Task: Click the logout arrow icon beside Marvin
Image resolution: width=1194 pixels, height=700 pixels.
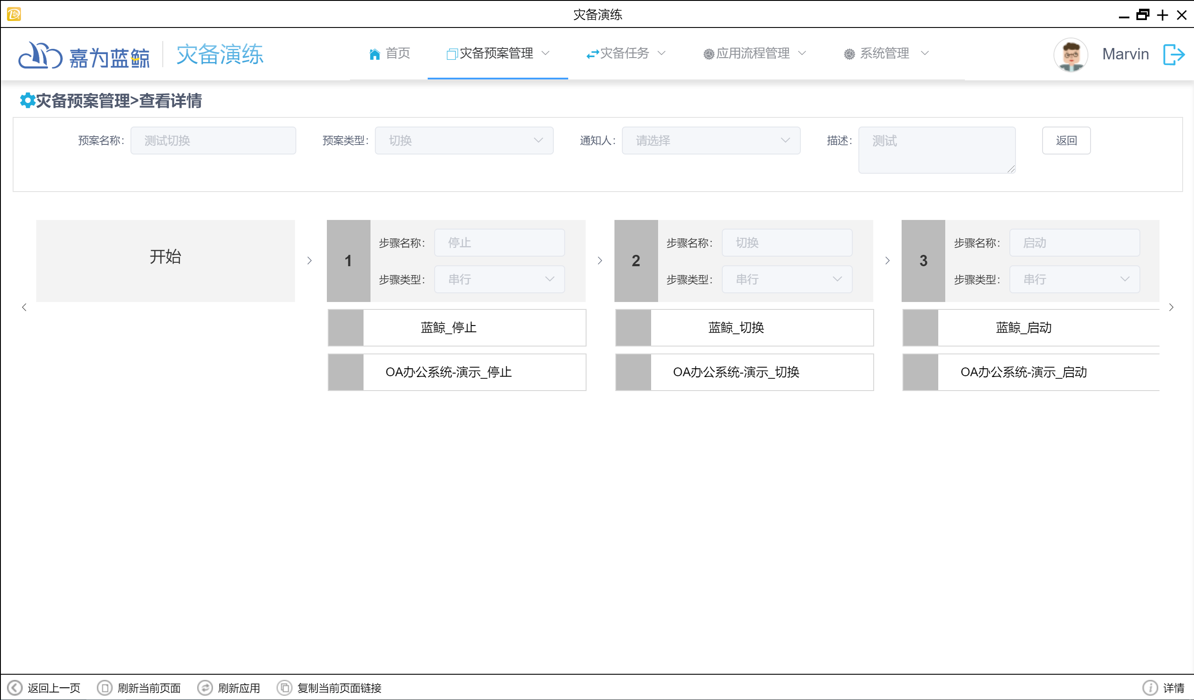Action: point(1173,55)
